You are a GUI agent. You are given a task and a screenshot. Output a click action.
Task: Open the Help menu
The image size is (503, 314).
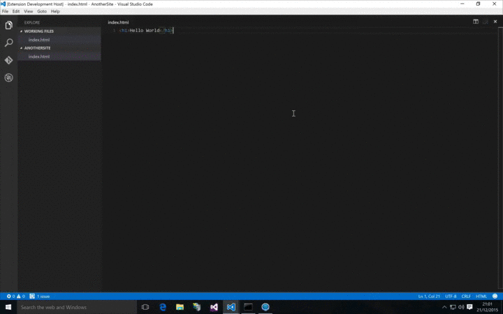[x=55, y=11]
